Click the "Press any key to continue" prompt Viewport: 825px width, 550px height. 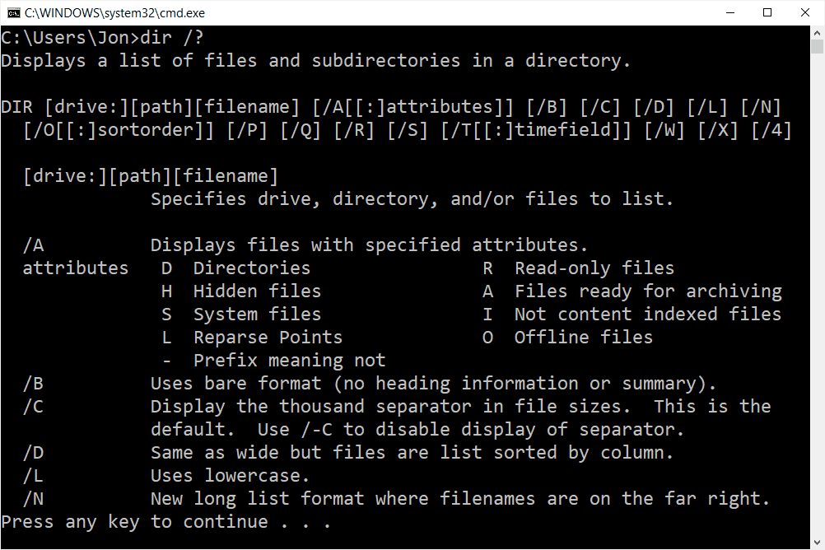tap(165, 522)
